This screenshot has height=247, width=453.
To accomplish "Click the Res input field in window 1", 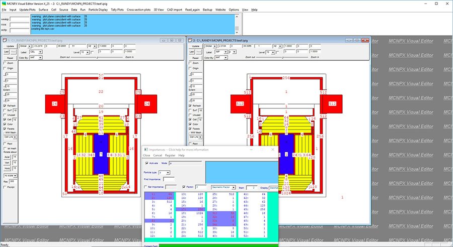I will click(13, 182).
